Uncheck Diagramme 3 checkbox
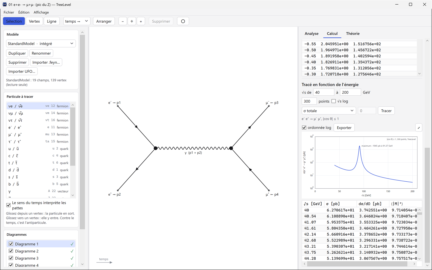Viewport: 432px width, 270px height. [x=11, y=258]
